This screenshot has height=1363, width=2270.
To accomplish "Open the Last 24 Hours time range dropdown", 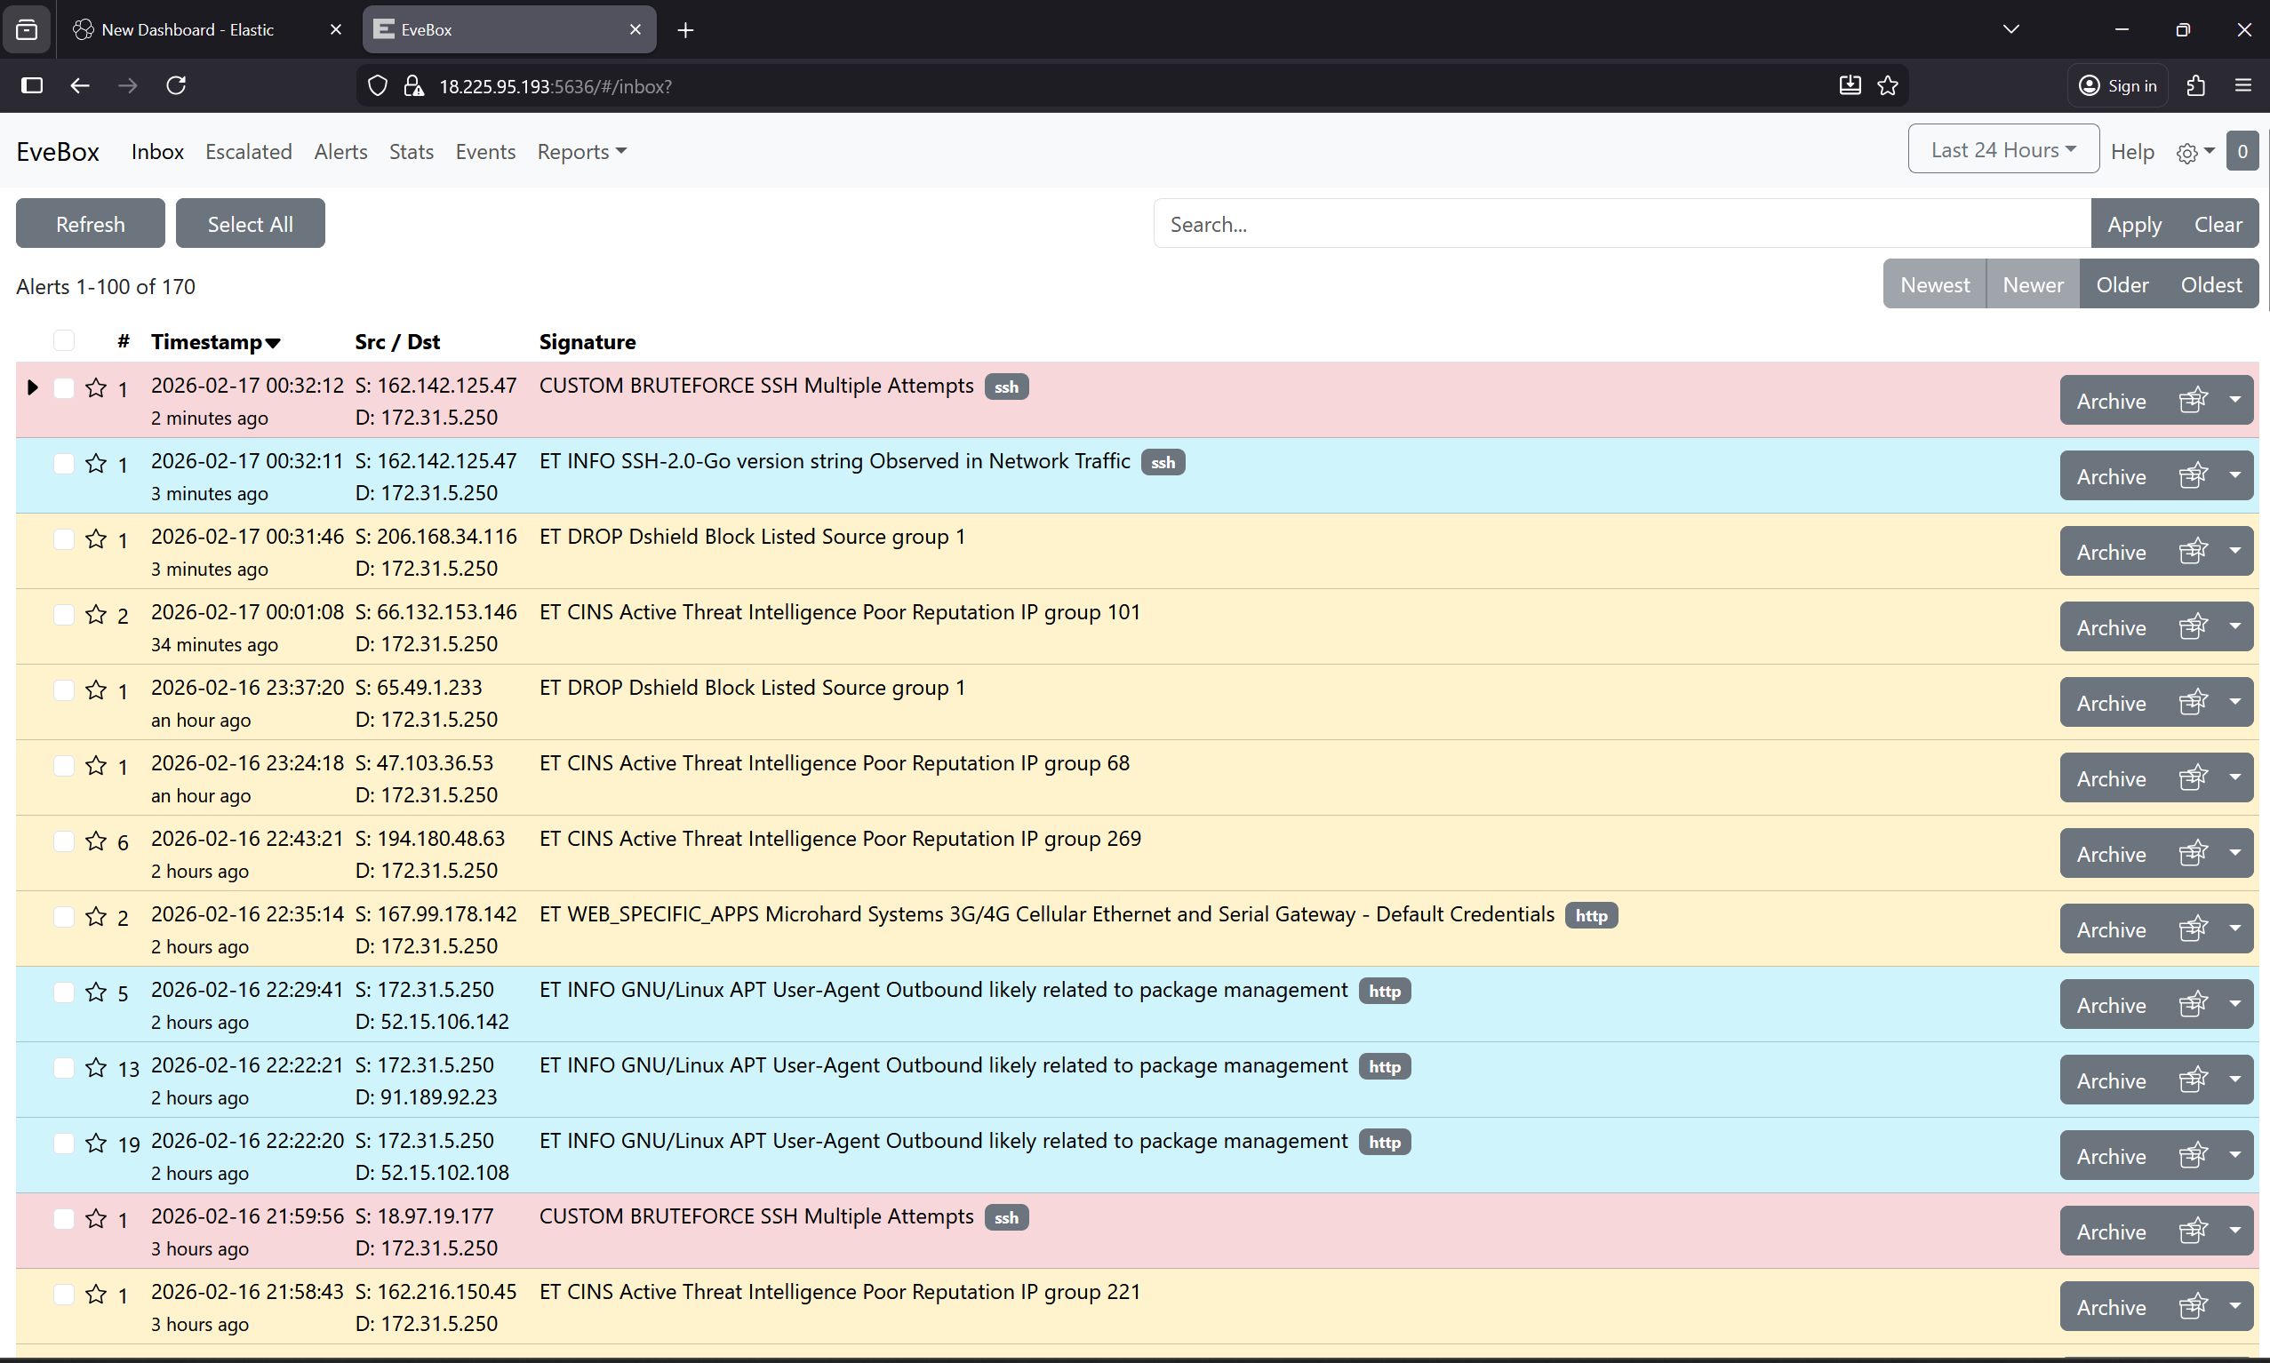I will coord(2002,148).
